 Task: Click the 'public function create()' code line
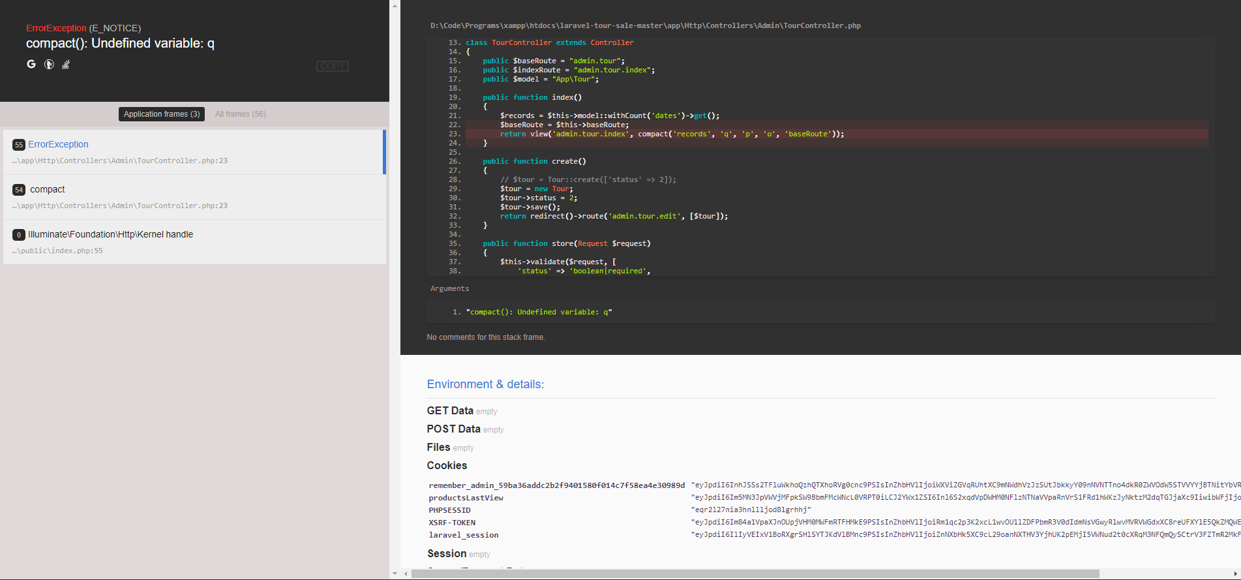(x=535, y=161)
